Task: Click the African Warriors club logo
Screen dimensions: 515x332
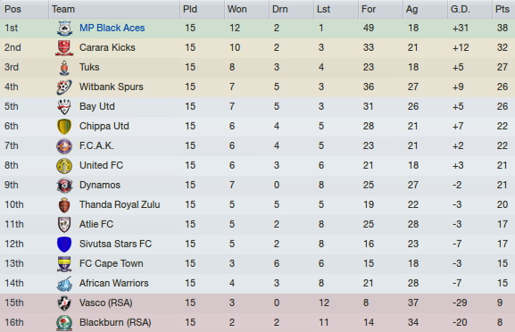Action: (64, 284)
